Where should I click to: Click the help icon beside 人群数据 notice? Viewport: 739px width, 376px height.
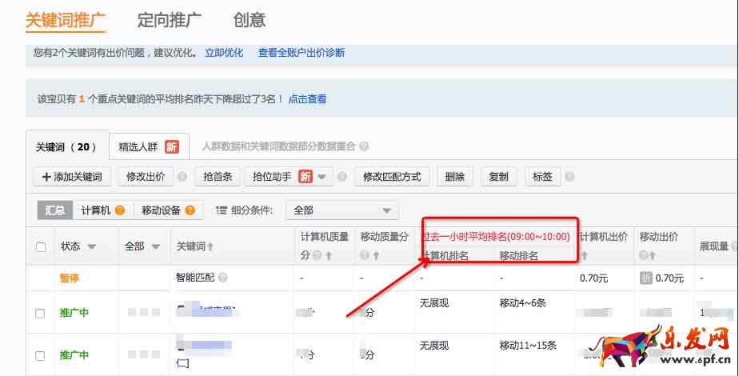coord(364,147)
